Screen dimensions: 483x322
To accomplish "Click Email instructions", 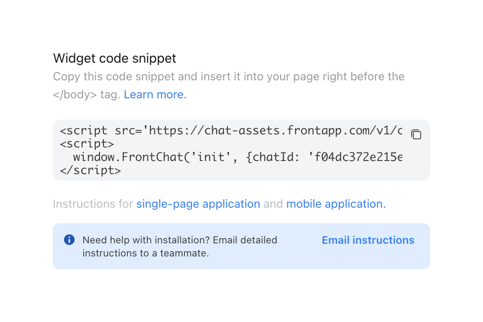I will tap(367, 240).
